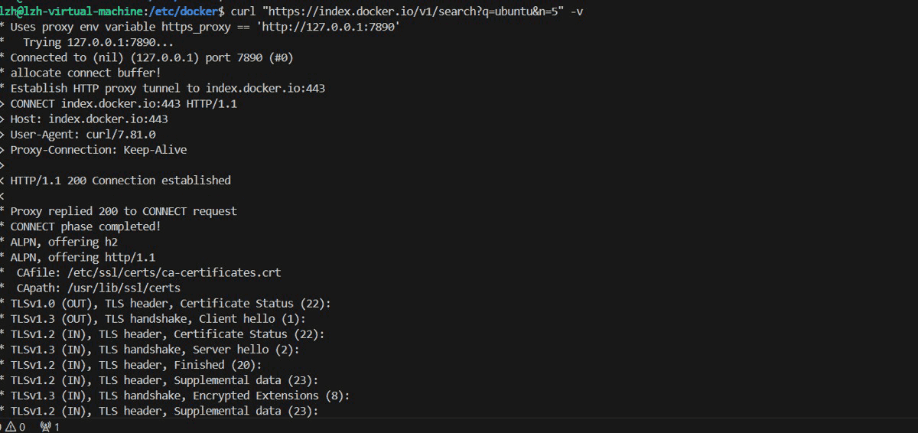918x433 pixels.
Task: Click the 'Proxy-Connection: Keep-Alive' line
Action: click(x=98, y=149)
